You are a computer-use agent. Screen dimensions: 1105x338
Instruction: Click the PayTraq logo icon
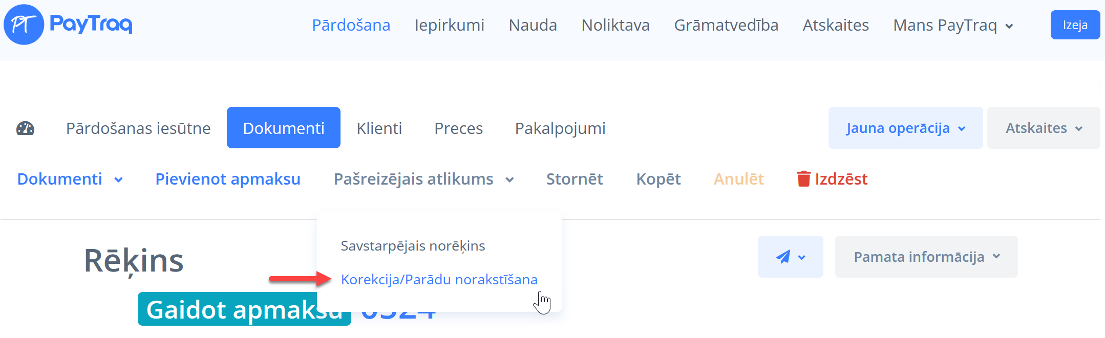[24, 25]
